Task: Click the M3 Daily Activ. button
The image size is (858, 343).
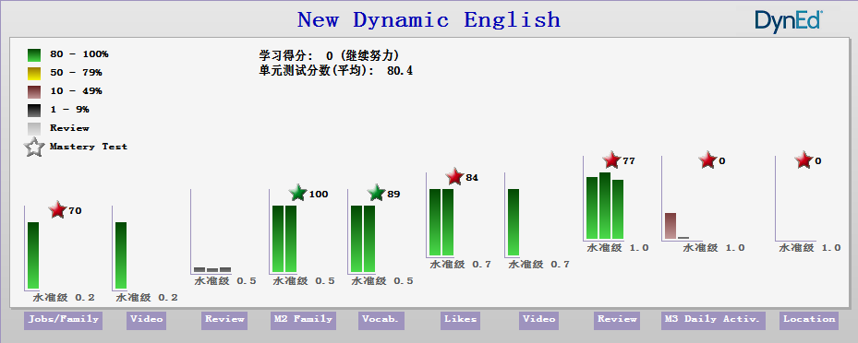Action: coord(713,320)
